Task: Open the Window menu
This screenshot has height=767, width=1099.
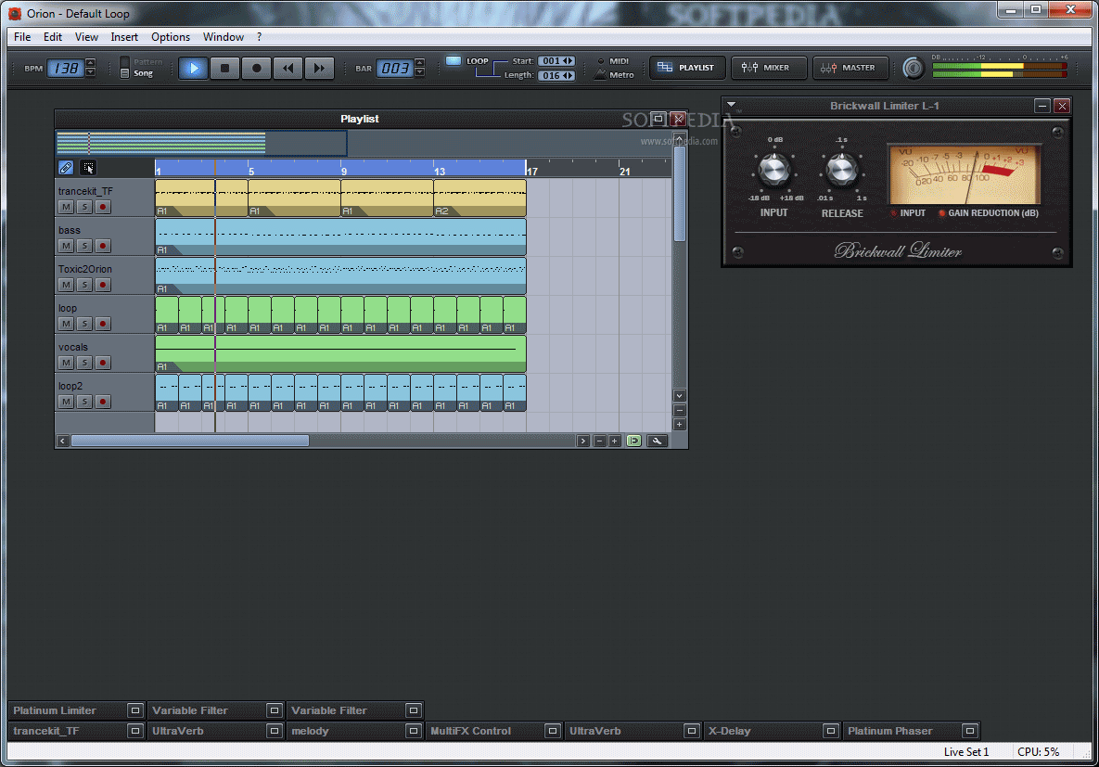Action: pyautogui.click(x=223, y=37)
